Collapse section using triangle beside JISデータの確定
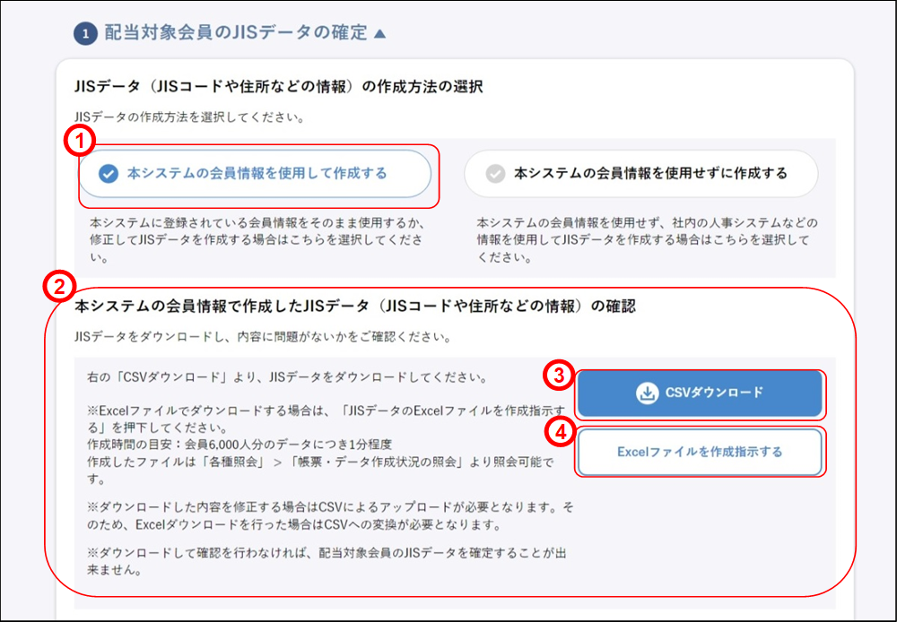Screen dimensions: 897x622 379,33
